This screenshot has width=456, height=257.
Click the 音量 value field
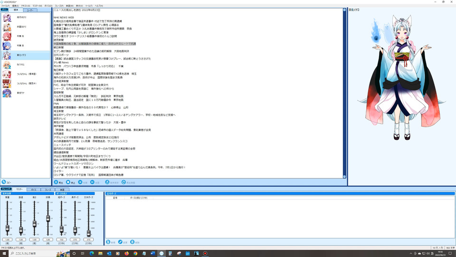click(7, 239)
